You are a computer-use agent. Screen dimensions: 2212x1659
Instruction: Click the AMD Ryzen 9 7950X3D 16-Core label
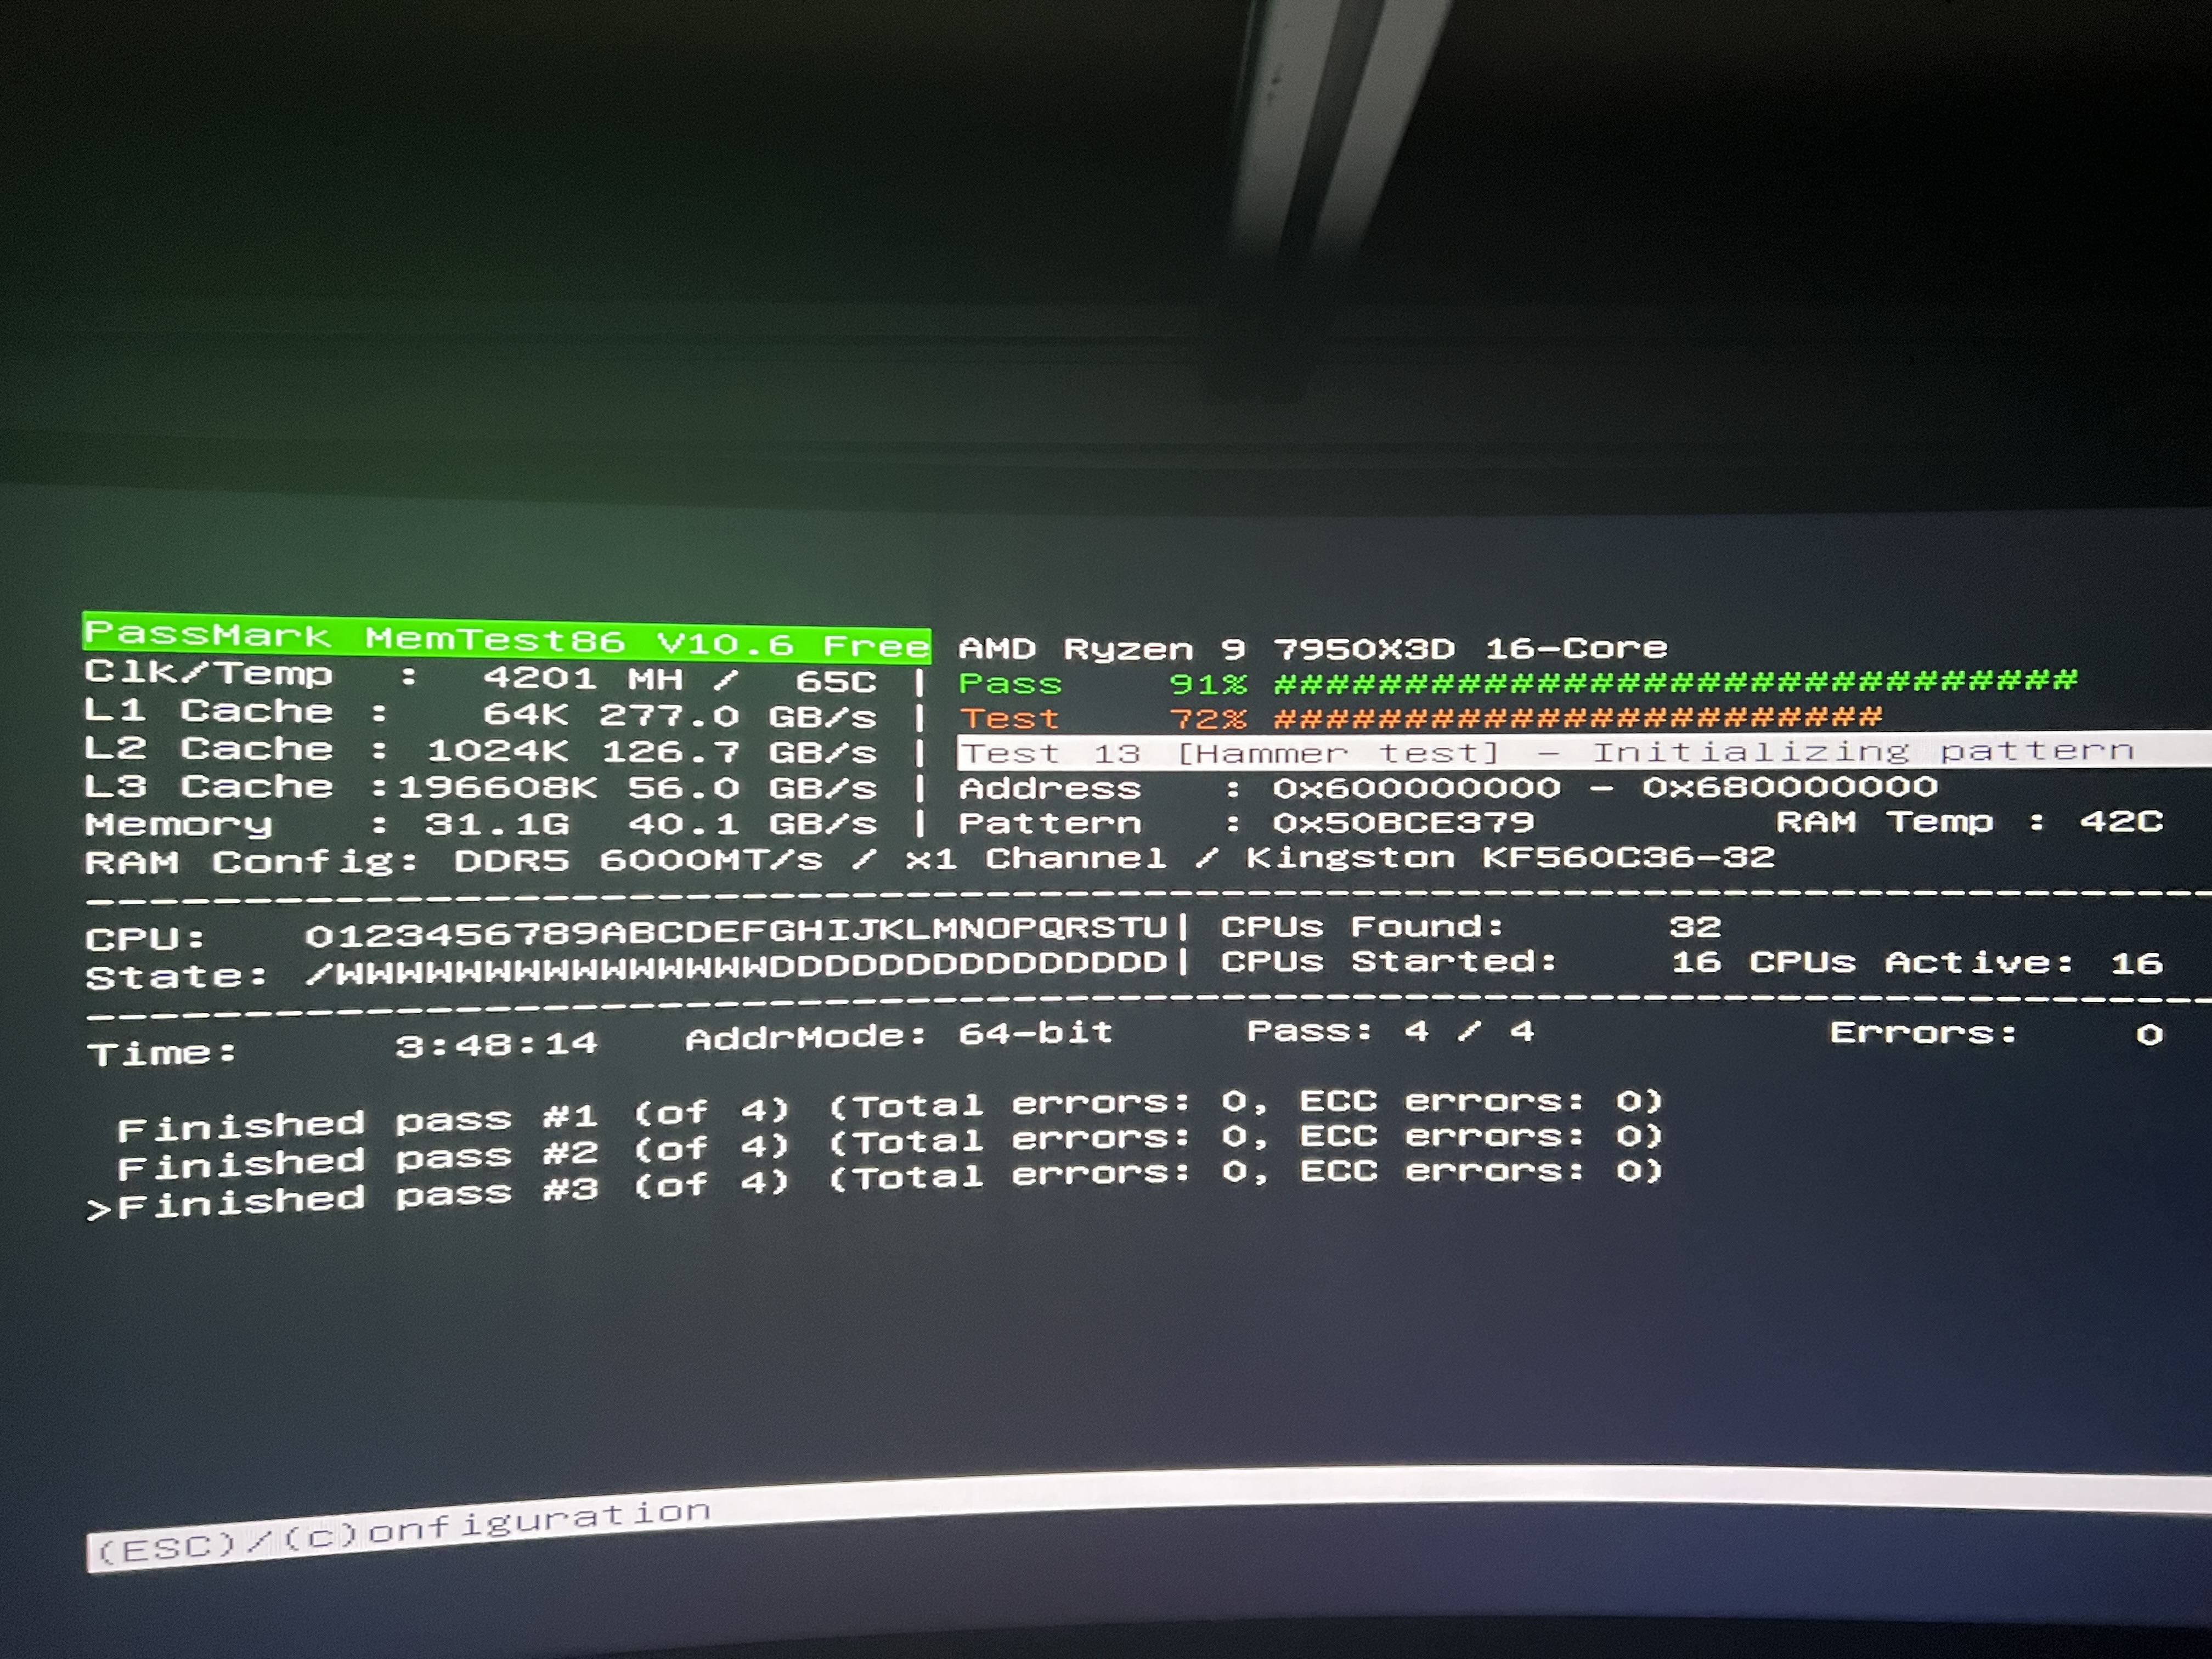(x=1313, y=648)
